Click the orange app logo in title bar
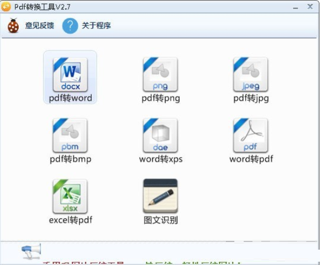Viewport: 320px width, 265px height. click(x=6, y=7)
